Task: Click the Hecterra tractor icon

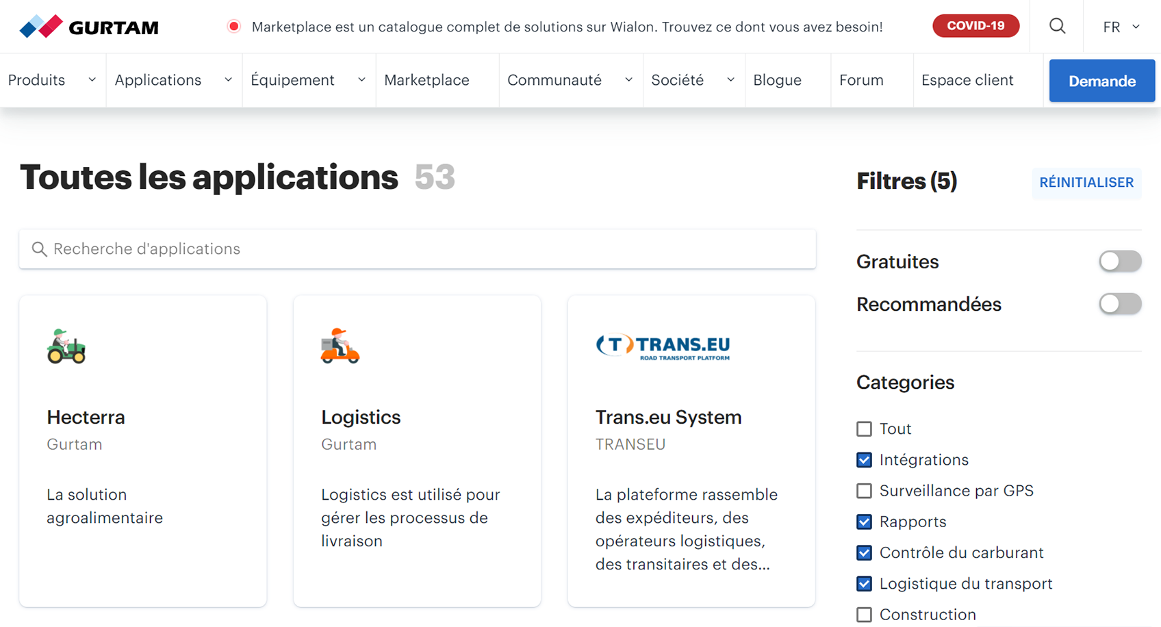Action: [x=66, y=346]
